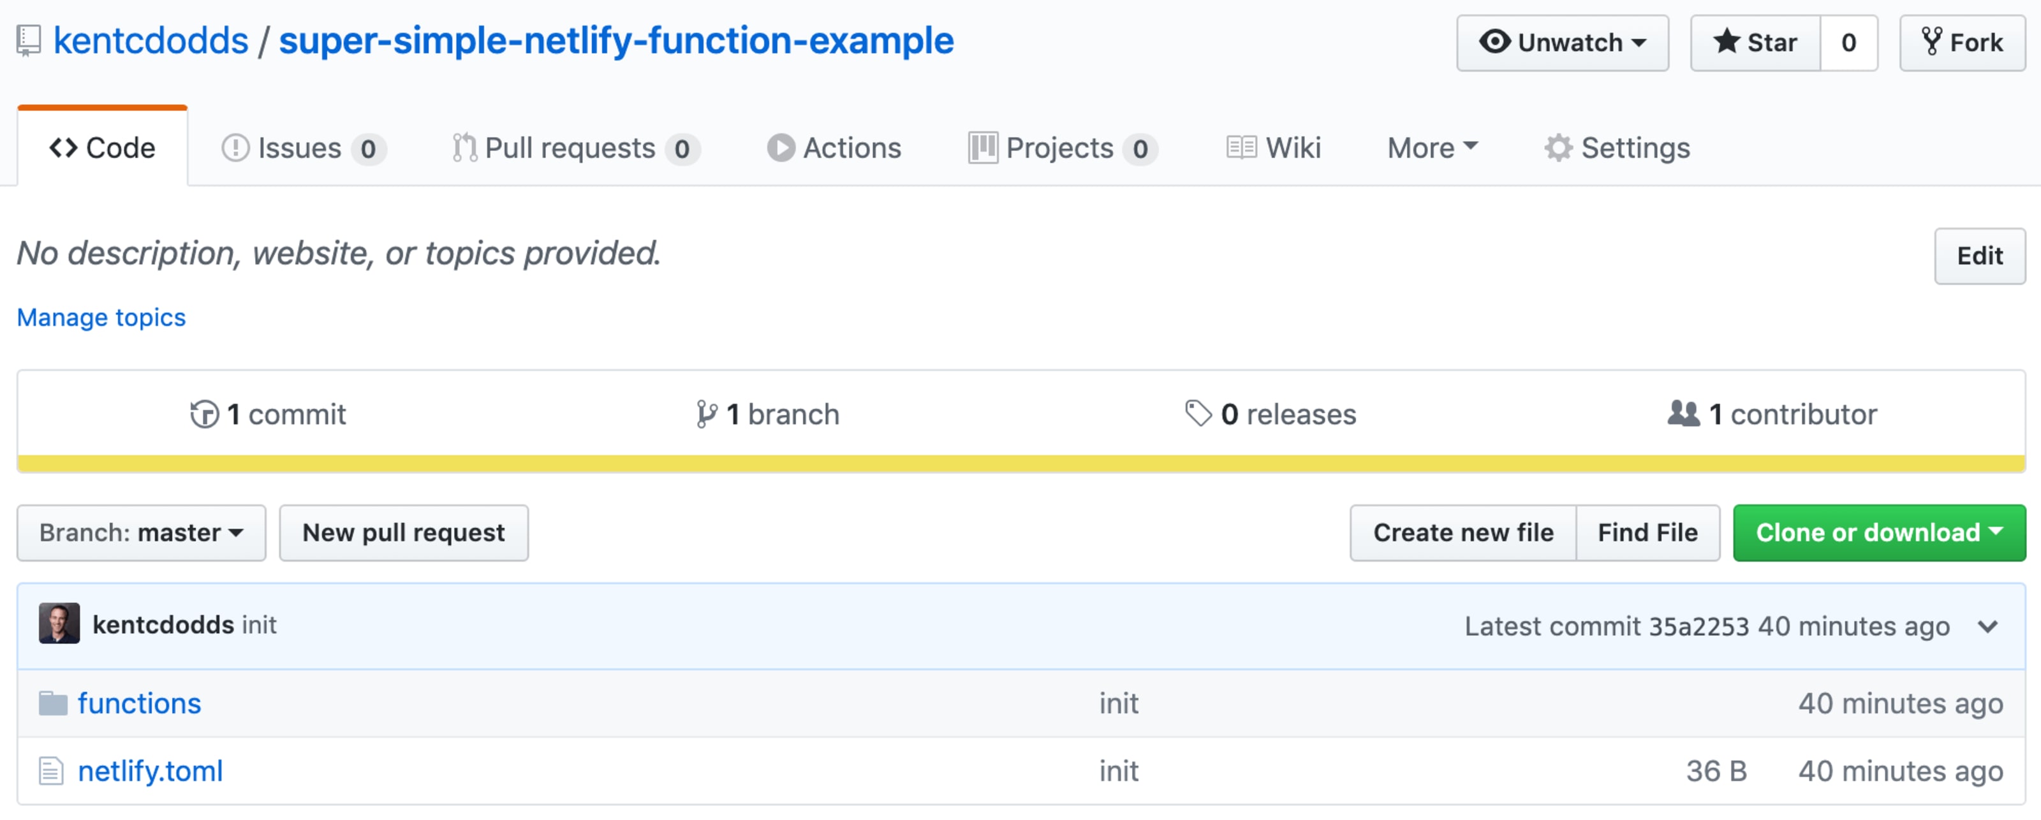Click Create new file

pos(1463,533)
